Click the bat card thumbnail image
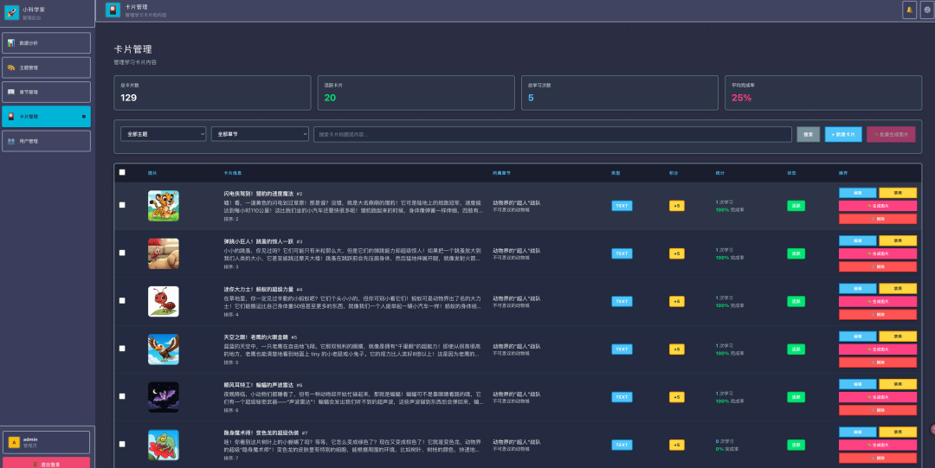Image resolution: width=935 pixels, height=468 pixels. (x=163, y=397)
